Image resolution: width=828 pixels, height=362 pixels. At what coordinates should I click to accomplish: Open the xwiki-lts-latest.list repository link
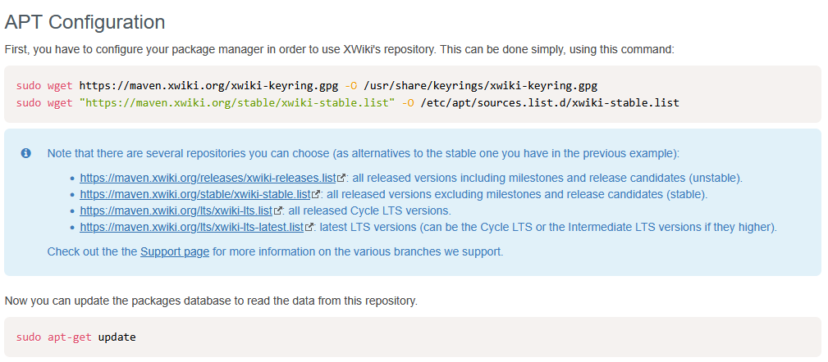click(x=192, y=228)
